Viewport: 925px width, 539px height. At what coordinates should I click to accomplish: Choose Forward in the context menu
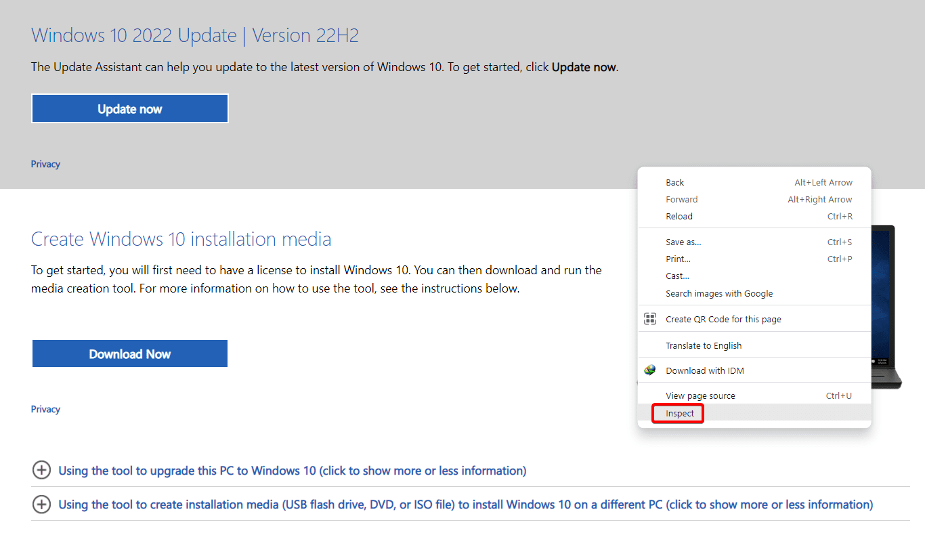click(754, 199)
